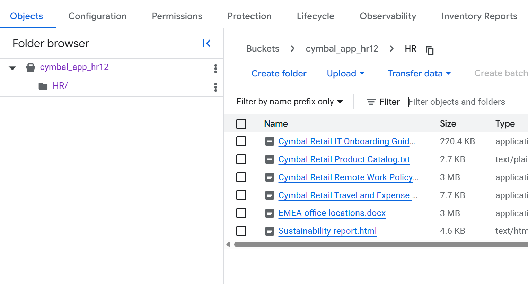Click the bucket icon beside cymbal_app_hr12
528x284 pixels.
[x=30, y=67]
